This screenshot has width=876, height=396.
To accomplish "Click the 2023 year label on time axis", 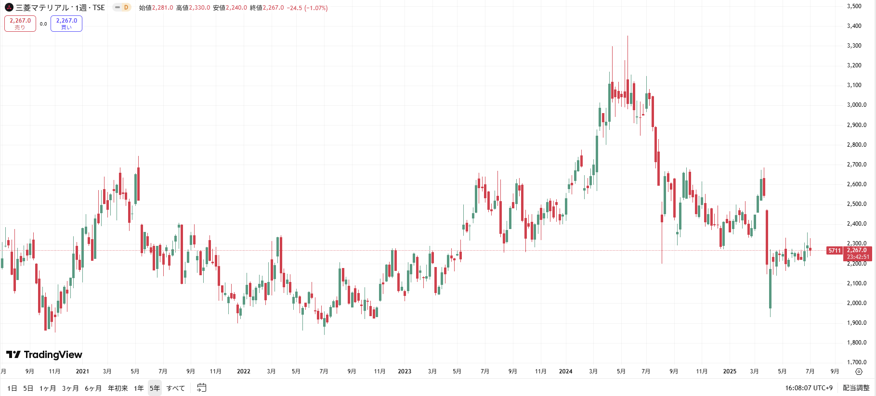I will coord(405,371).
